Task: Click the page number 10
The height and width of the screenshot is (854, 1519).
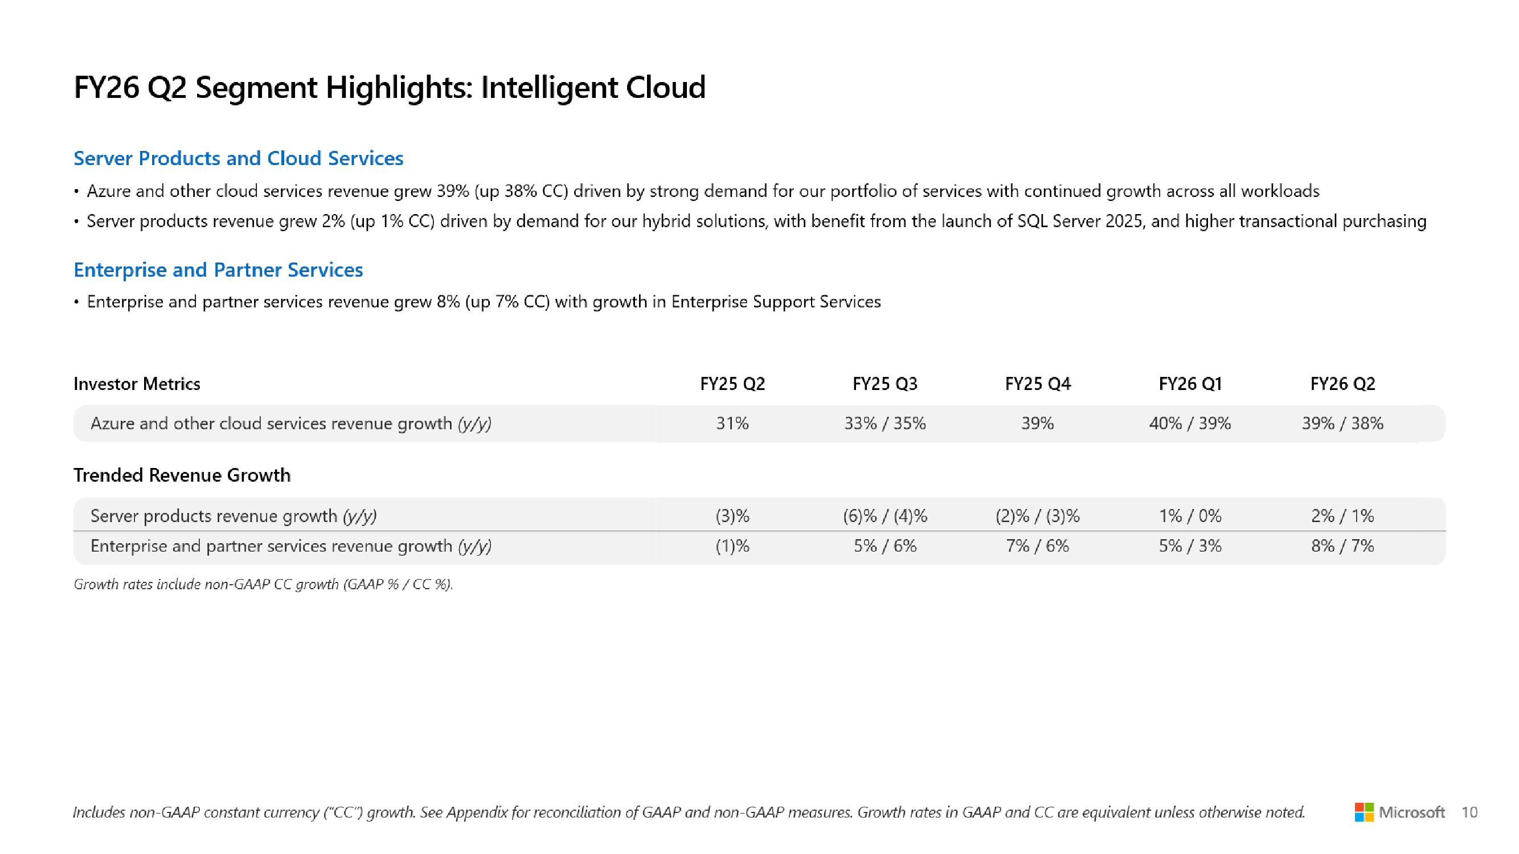Action: pyautogui.click(x=1469, y=812)
